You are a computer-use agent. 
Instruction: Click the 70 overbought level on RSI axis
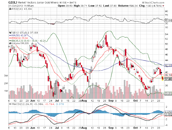pos(166,15)
